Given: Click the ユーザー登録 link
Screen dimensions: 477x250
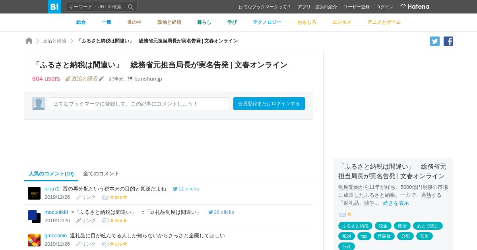Looking at the screenshot, I should point(357,7).
